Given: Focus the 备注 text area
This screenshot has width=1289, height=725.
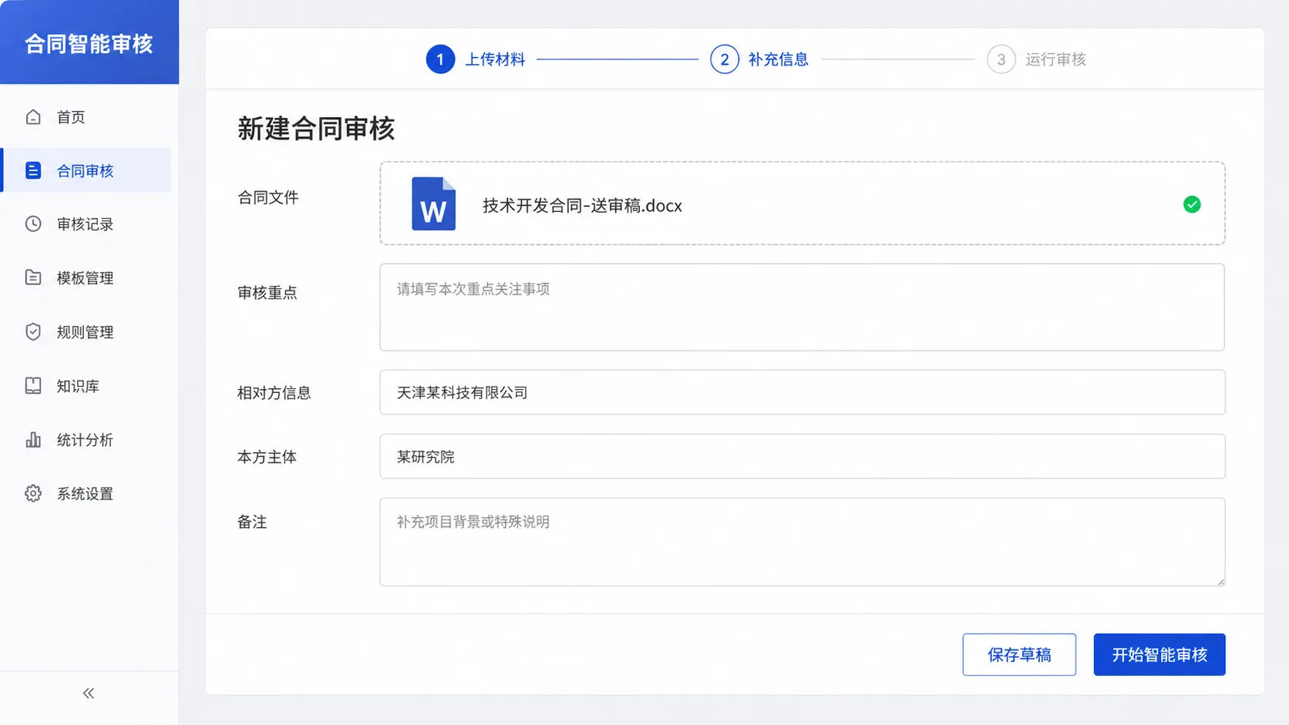Looking at the screenshot, I should pyautogui.click(x=802, y=542).
